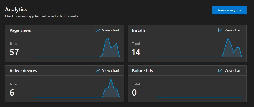The width and height of the screenshot is (254, 107).
Task: Open the Active devices 'View chart' link text
Action: 111,71
